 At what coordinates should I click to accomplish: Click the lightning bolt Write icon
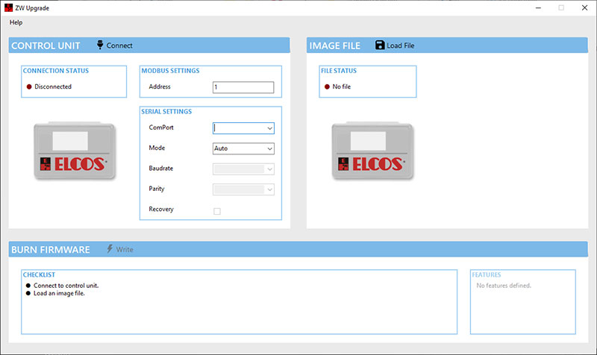click(110, 249)
